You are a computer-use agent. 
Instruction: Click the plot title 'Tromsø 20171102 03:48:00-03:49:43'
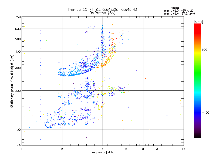102,9
